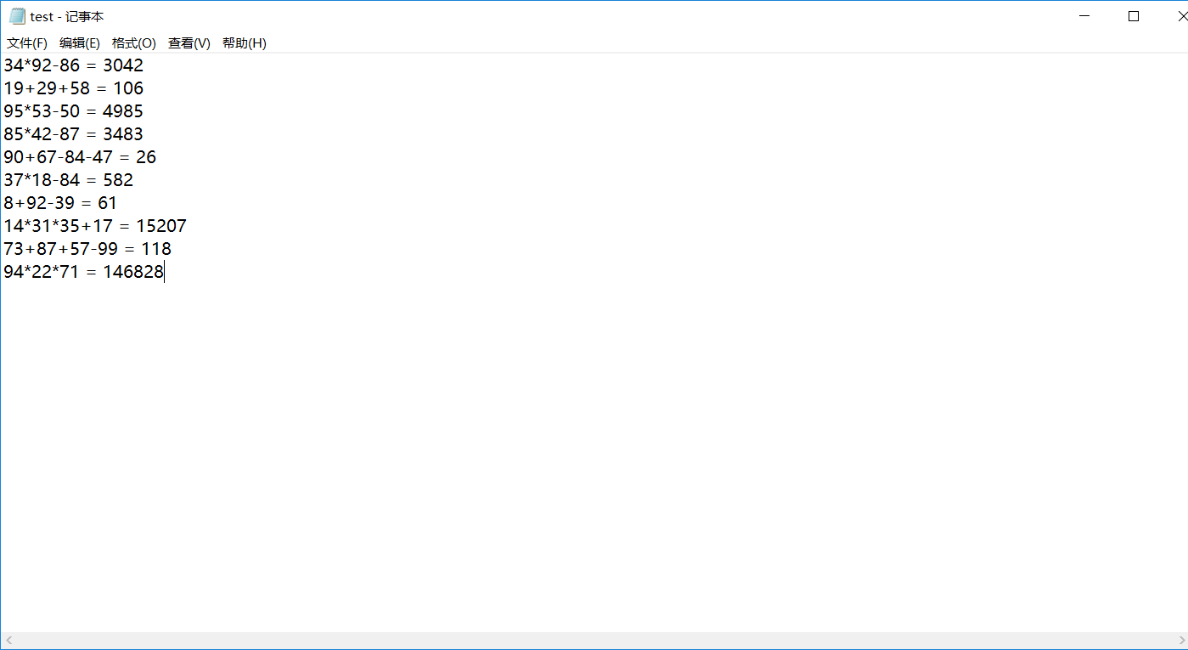Open the 文件(F) menu
This screenshot has height=650, width=1188.
(x=27, y=43)
